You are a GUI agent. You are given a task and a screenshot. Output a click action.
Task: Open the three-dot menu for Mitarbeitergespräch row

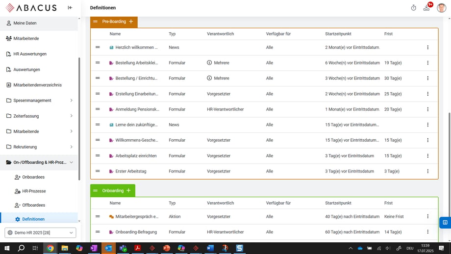[427, 216]
